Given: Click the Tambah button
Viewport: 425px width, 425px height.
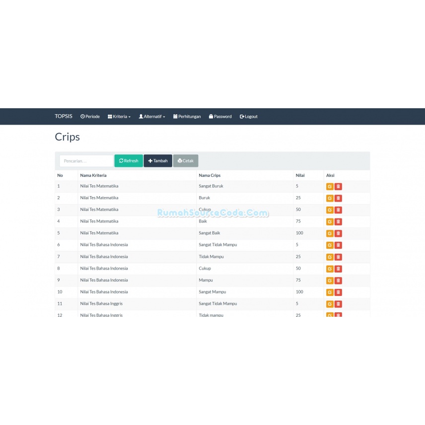Looking at the screenshot, I should pyautogui.click(x=158, y=161).
